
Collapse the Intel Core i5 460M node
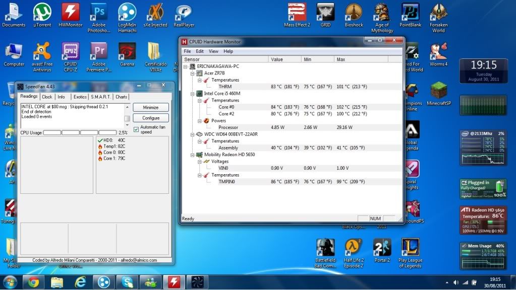(193, 94)
